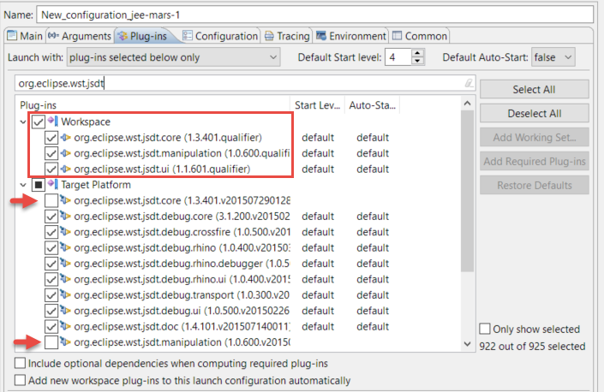Click the Configuration tab icon
This screenshot has height=392, width=604.
point(188,36)
